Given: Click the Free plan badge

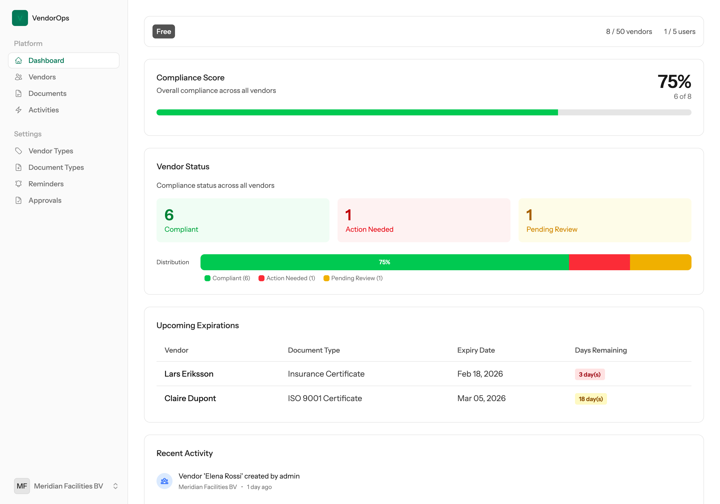Looking at the screenshot, I should (x=163, y=31).
